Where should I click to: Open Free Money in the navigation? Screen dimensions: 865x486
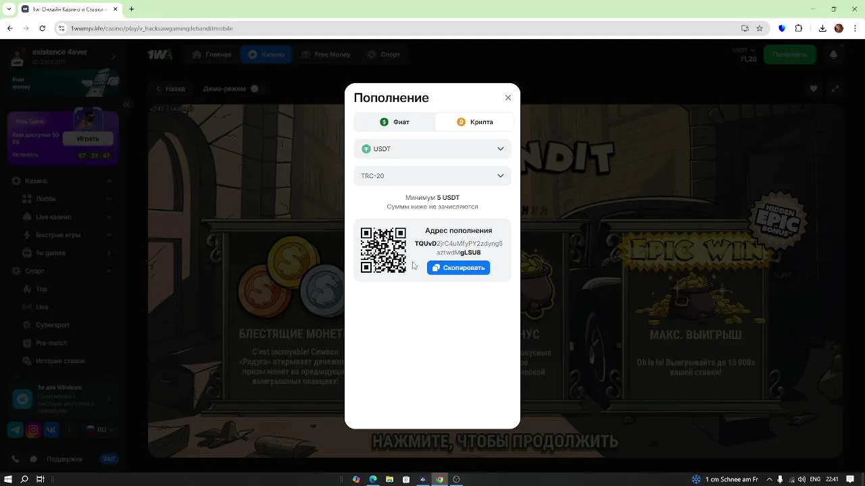326,55
